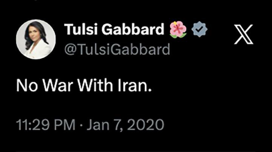Click the X logo
This screenshot has width=272, height=152.
tap(243, 34)
